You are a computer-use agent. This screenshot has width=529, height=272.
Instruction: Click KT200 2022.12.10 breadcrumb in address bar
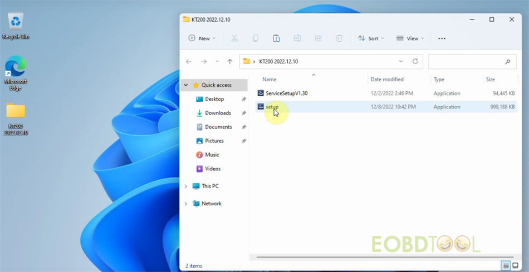pos(278,61)
